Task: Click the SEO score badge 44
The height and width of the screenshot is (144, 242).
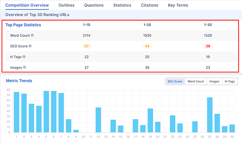Action: click(x=147, y=46)
